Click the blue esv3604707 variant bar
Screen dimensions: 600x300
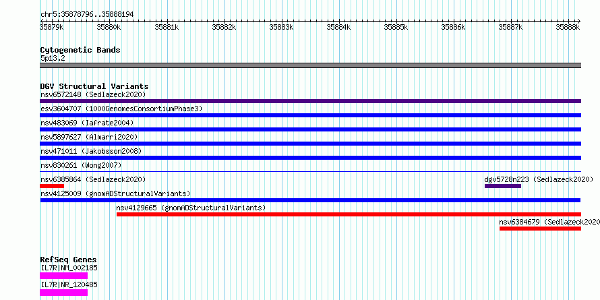click(x=310, y=115)
